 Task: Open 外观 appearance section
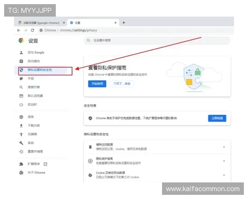click(31, 78)
